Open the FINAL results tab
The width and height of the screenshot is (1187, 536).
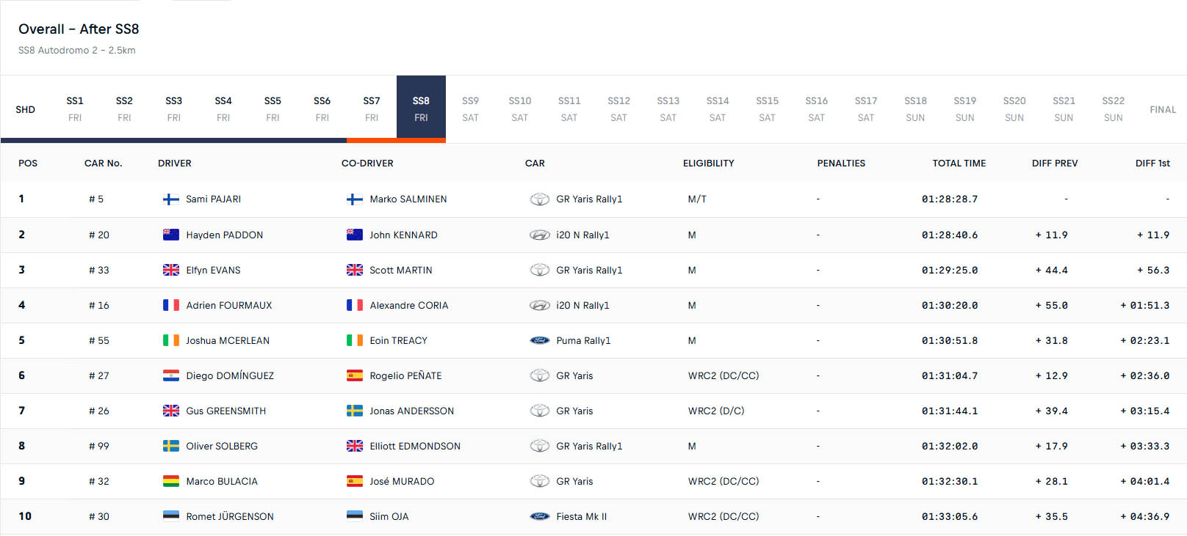pos(1163,109)
